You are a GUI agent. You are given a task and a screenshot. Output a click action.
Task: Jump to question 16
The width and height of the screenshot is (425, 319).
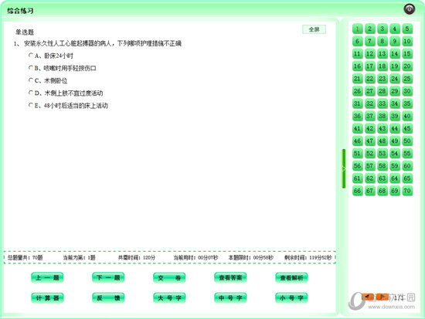tap(357, 66)
